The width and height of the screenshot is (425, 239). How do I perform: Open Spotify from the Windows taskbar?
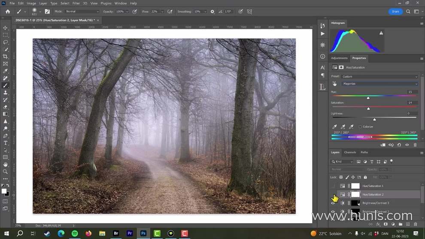click(x=75, y=233)
